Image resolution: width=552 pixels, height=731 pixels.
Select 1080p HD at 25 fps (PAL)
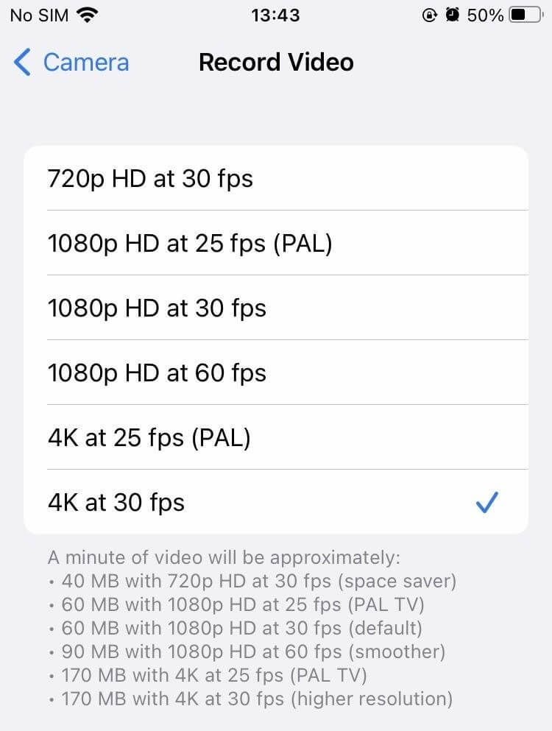pos(190,243)
